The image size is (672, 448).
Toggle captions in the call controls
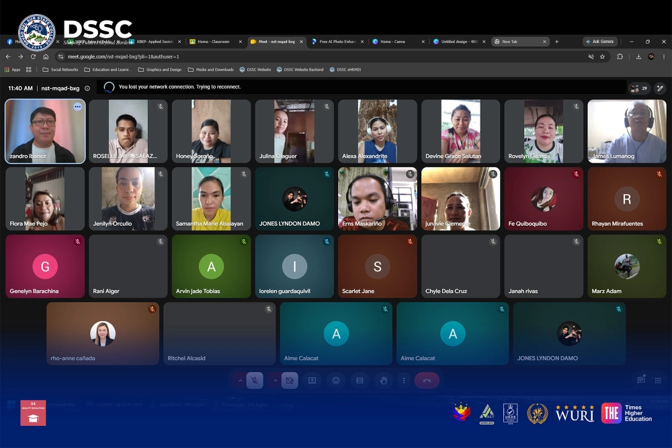click(x=360, y=380)
